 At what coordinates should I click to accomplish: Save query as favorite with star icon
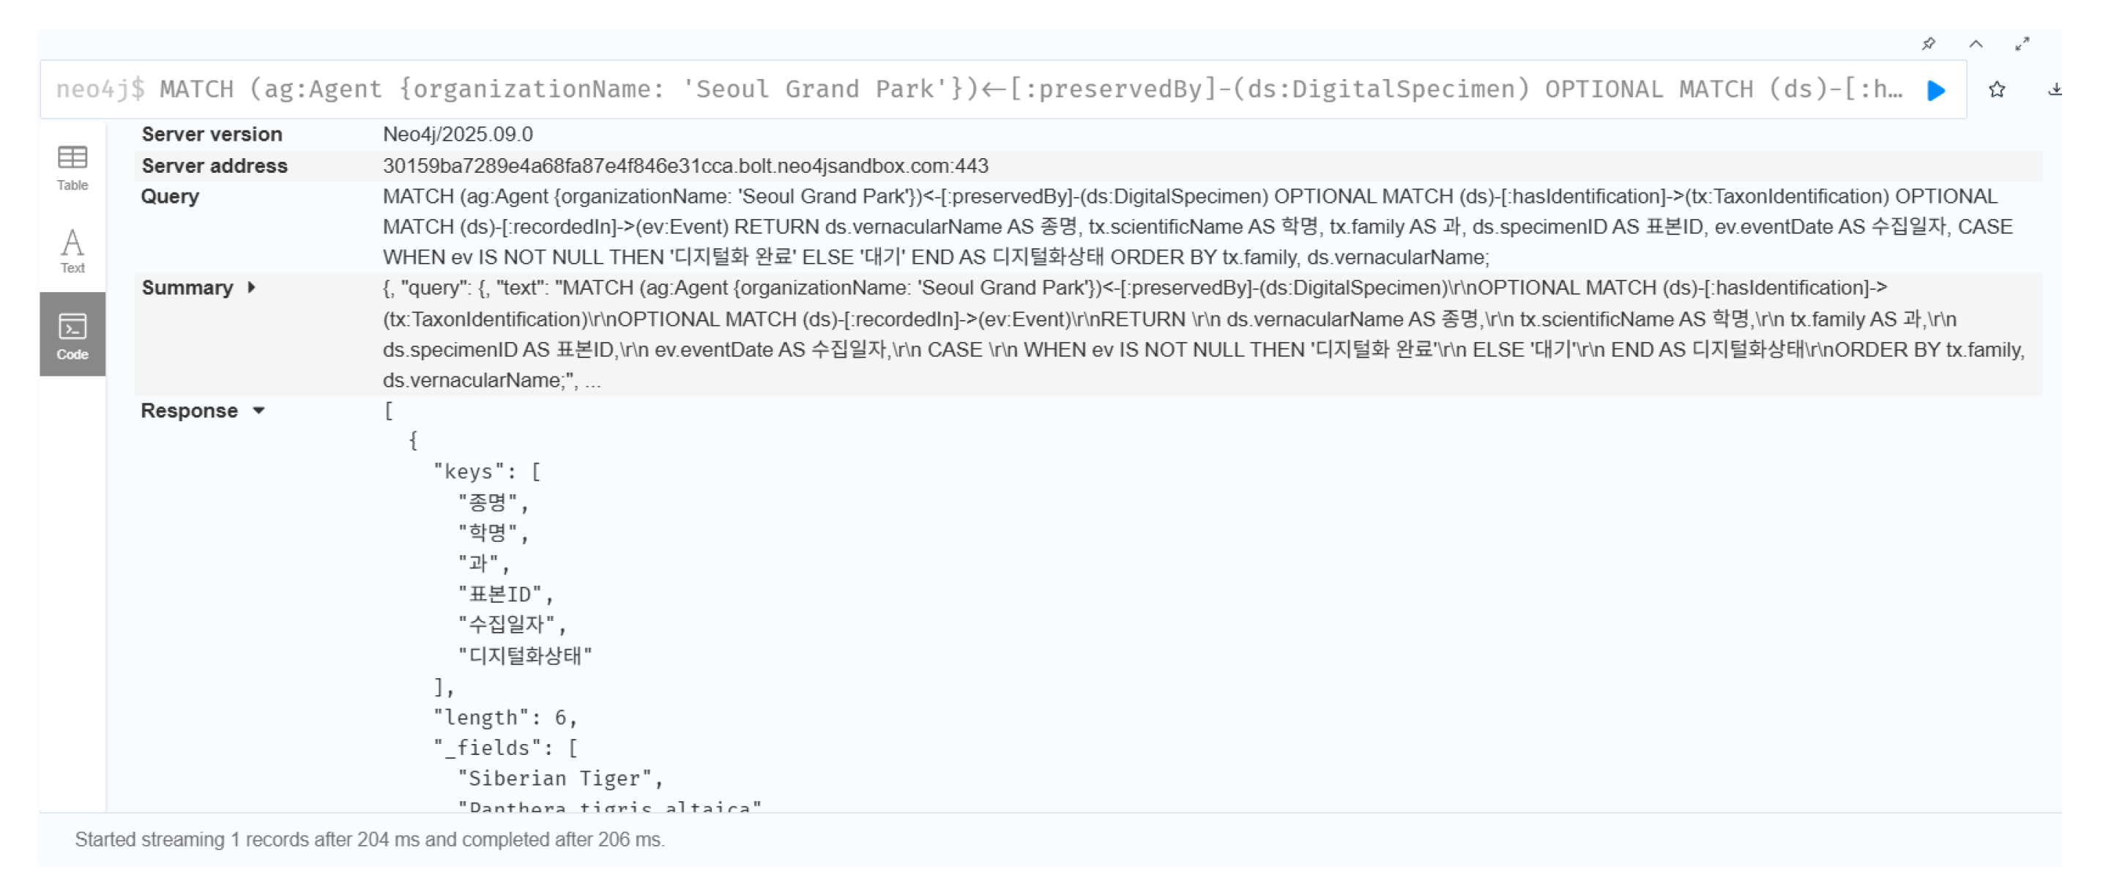(1996, 90)
